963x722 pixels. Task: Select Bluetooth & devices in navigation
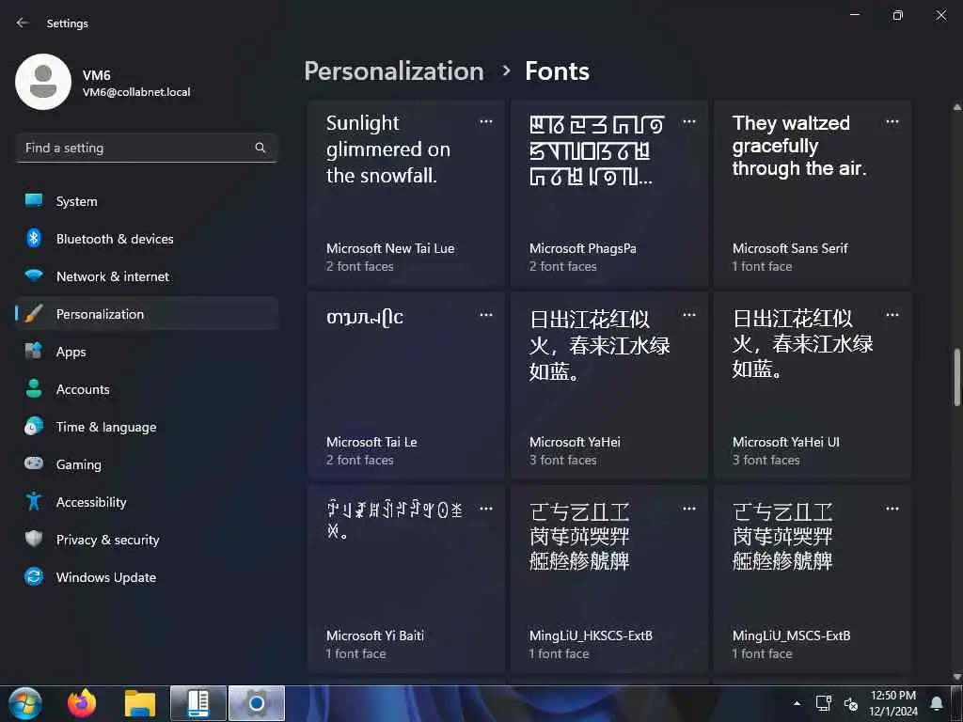click(147, 239)
